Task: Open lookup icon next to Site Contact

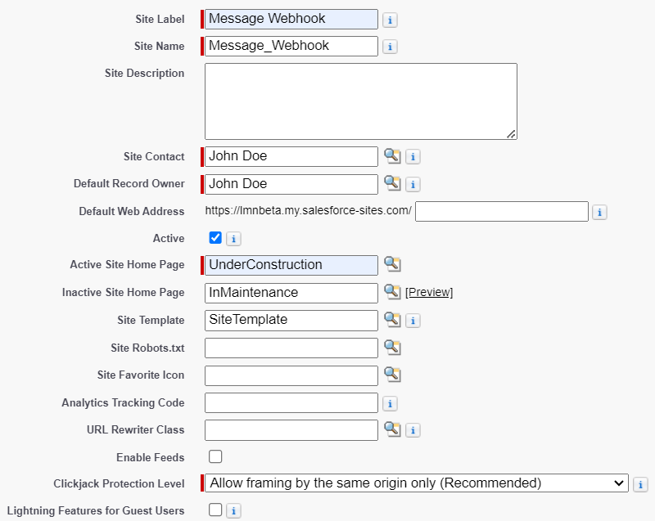Action: pos(392,156)
